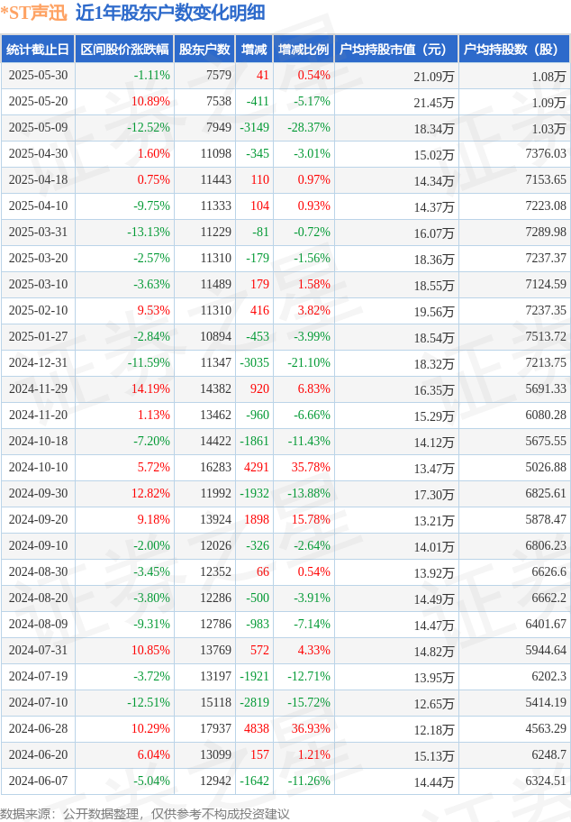Click the title 近1年股东户数变化明细
This screenshot has height=822, width=571.
[x=170, y=14]
